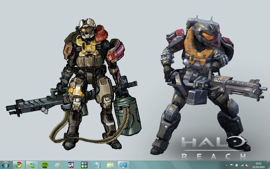
Task: Click the hand-drawn Spartan concept art
Action: point(74,84)
